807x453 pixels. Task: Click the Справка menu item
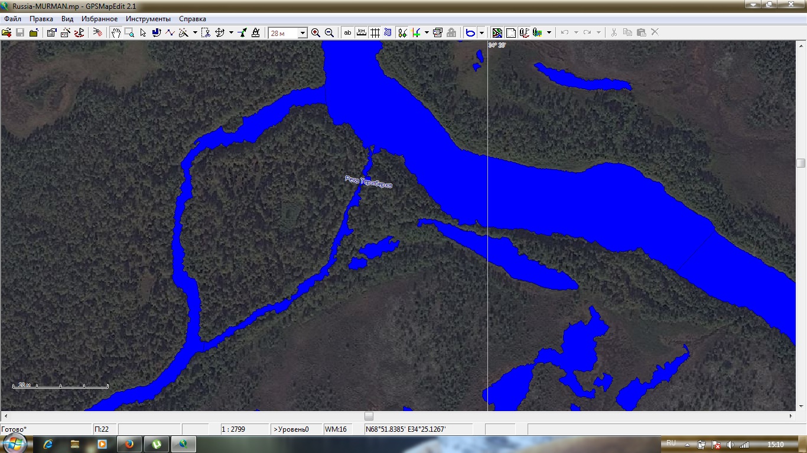click(x=193, y=19)
